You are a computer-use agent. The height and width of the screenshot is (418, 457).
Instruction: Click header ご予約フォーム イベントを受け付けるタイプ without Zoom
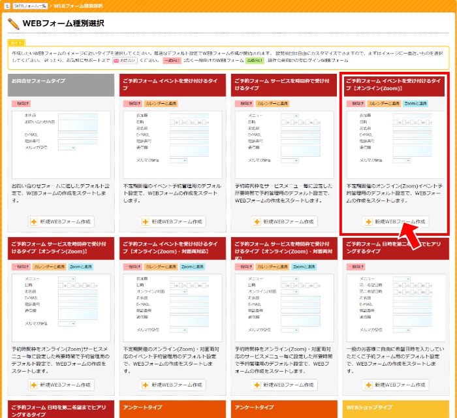point(172,85)
